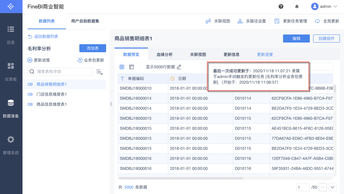Focus the page number input field

pos(303,187)
